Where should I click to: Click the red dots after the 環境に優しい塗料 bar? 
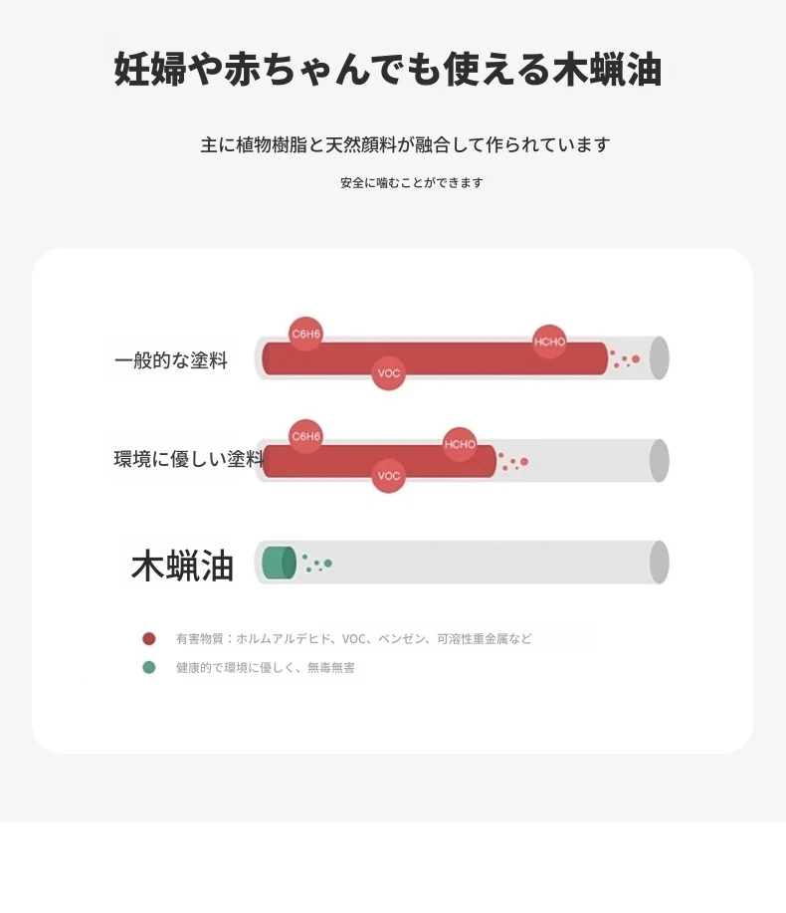click(x=513, y=462)
